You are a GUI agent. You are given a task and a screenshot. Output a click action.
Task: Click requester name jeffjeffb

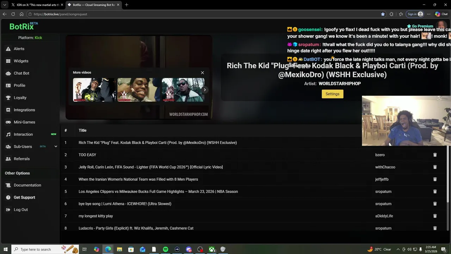click(382, 179)
